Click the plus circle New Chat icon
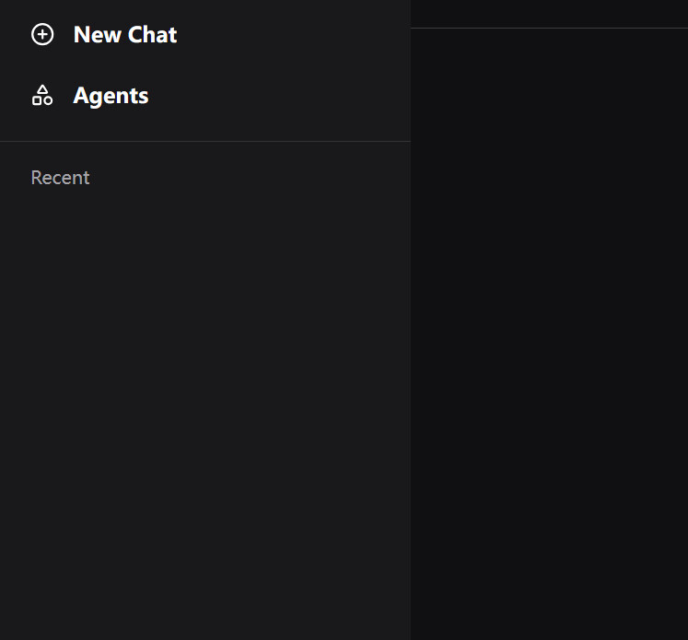688x640 pixels. (x=42, y=35)
